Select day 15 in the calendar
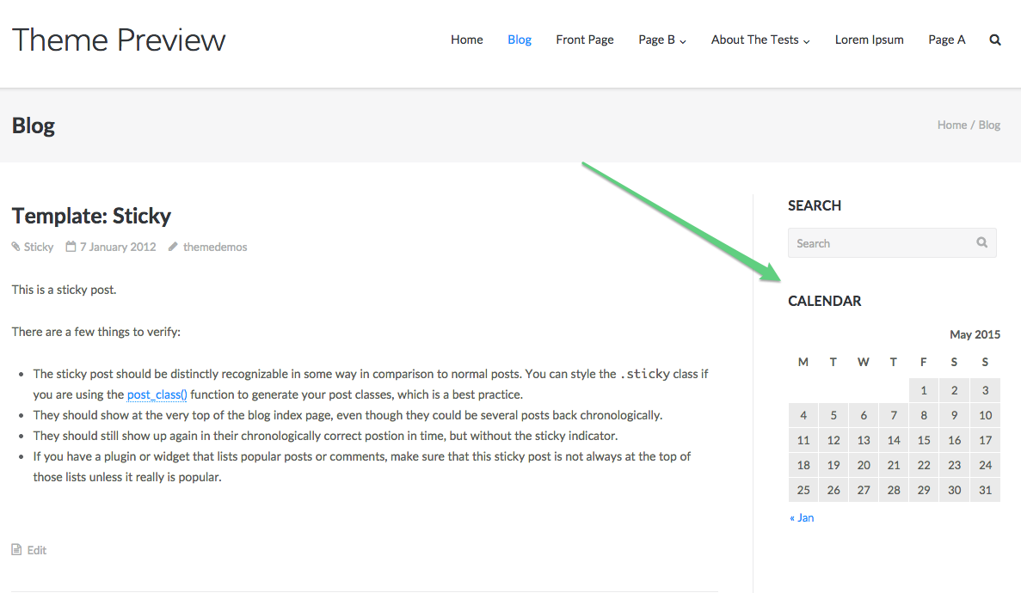Screen dimensions: 1021x593 (924, 440)
